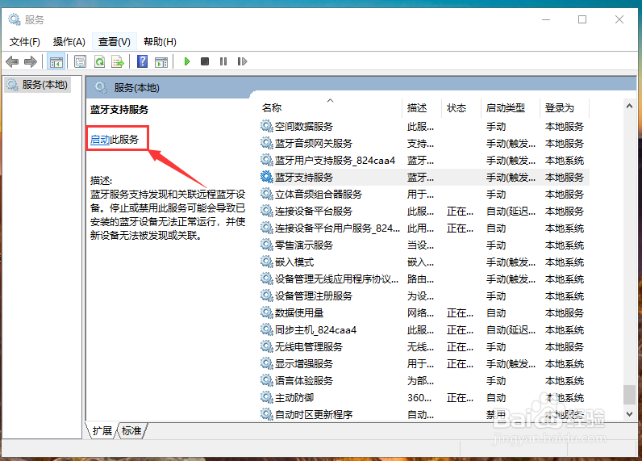Open the 操作(A) menu

point(69,42)
